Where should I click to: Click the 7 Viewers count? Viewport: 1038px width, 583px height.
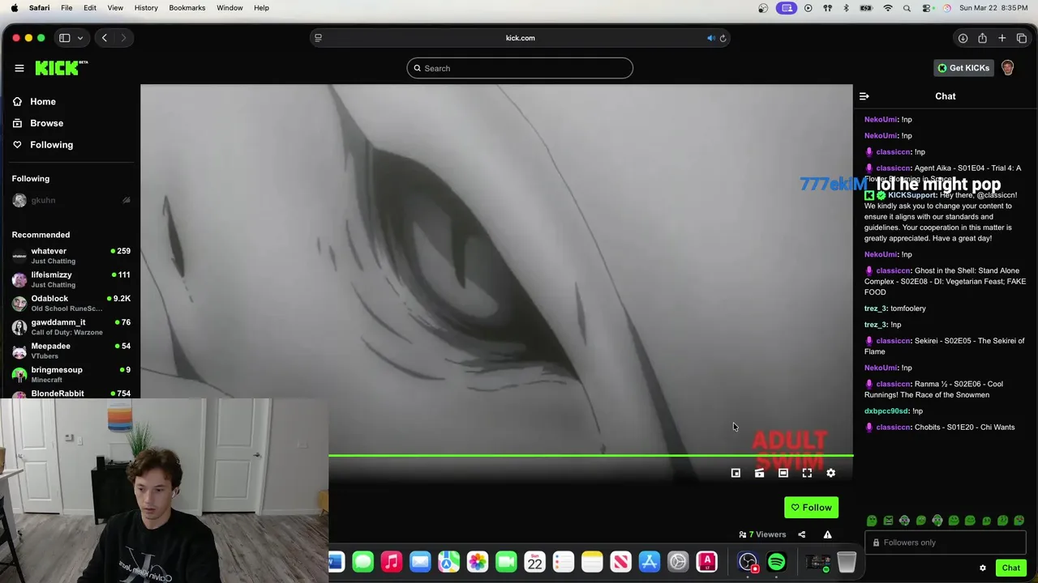[x=762, y=534]
